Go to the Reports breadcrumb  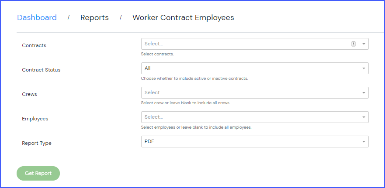(x=94, y=17)
